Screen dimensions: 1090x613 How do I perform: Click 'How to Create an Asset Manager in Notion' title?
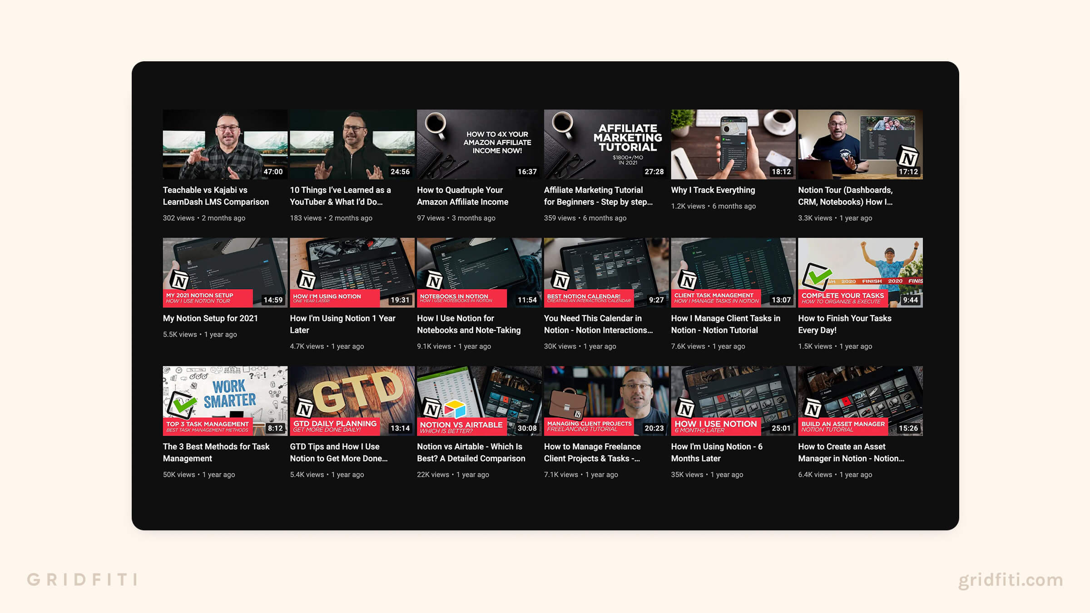[x=851, y=453]
